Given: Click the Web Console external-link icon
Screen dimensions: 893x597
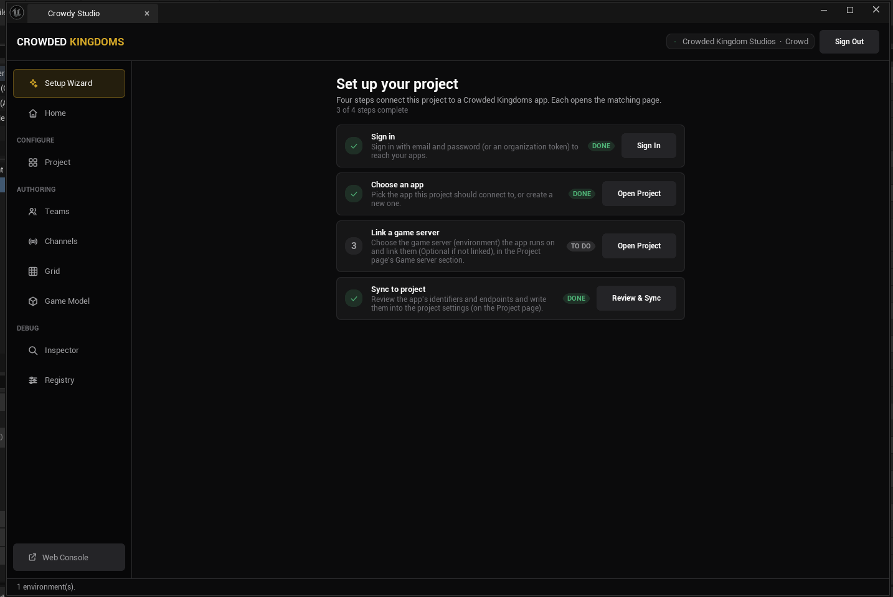Looking at the screenshot, I should (32, 557).
